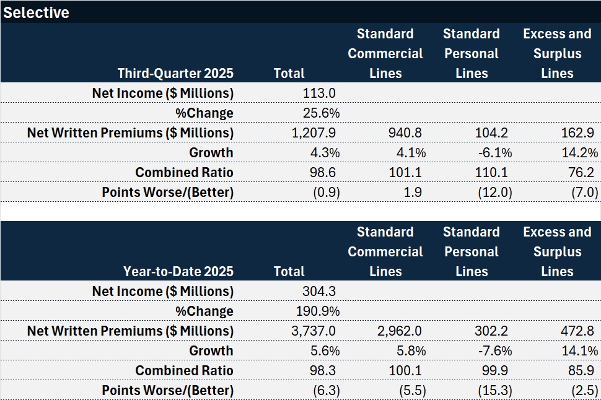
Task: Select the (12.0) points better cell
Action: click(x=494, y=192)
